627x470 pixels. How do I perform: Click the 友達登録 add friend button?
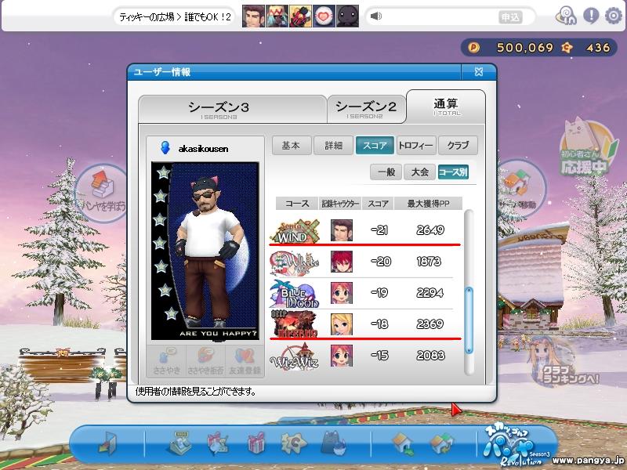(x=245, y=362)
